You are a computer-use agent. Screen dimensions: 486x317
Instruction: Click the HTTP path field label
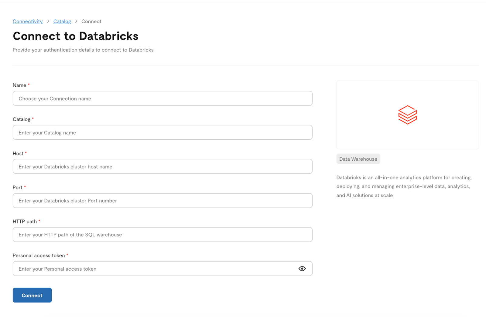25,222
